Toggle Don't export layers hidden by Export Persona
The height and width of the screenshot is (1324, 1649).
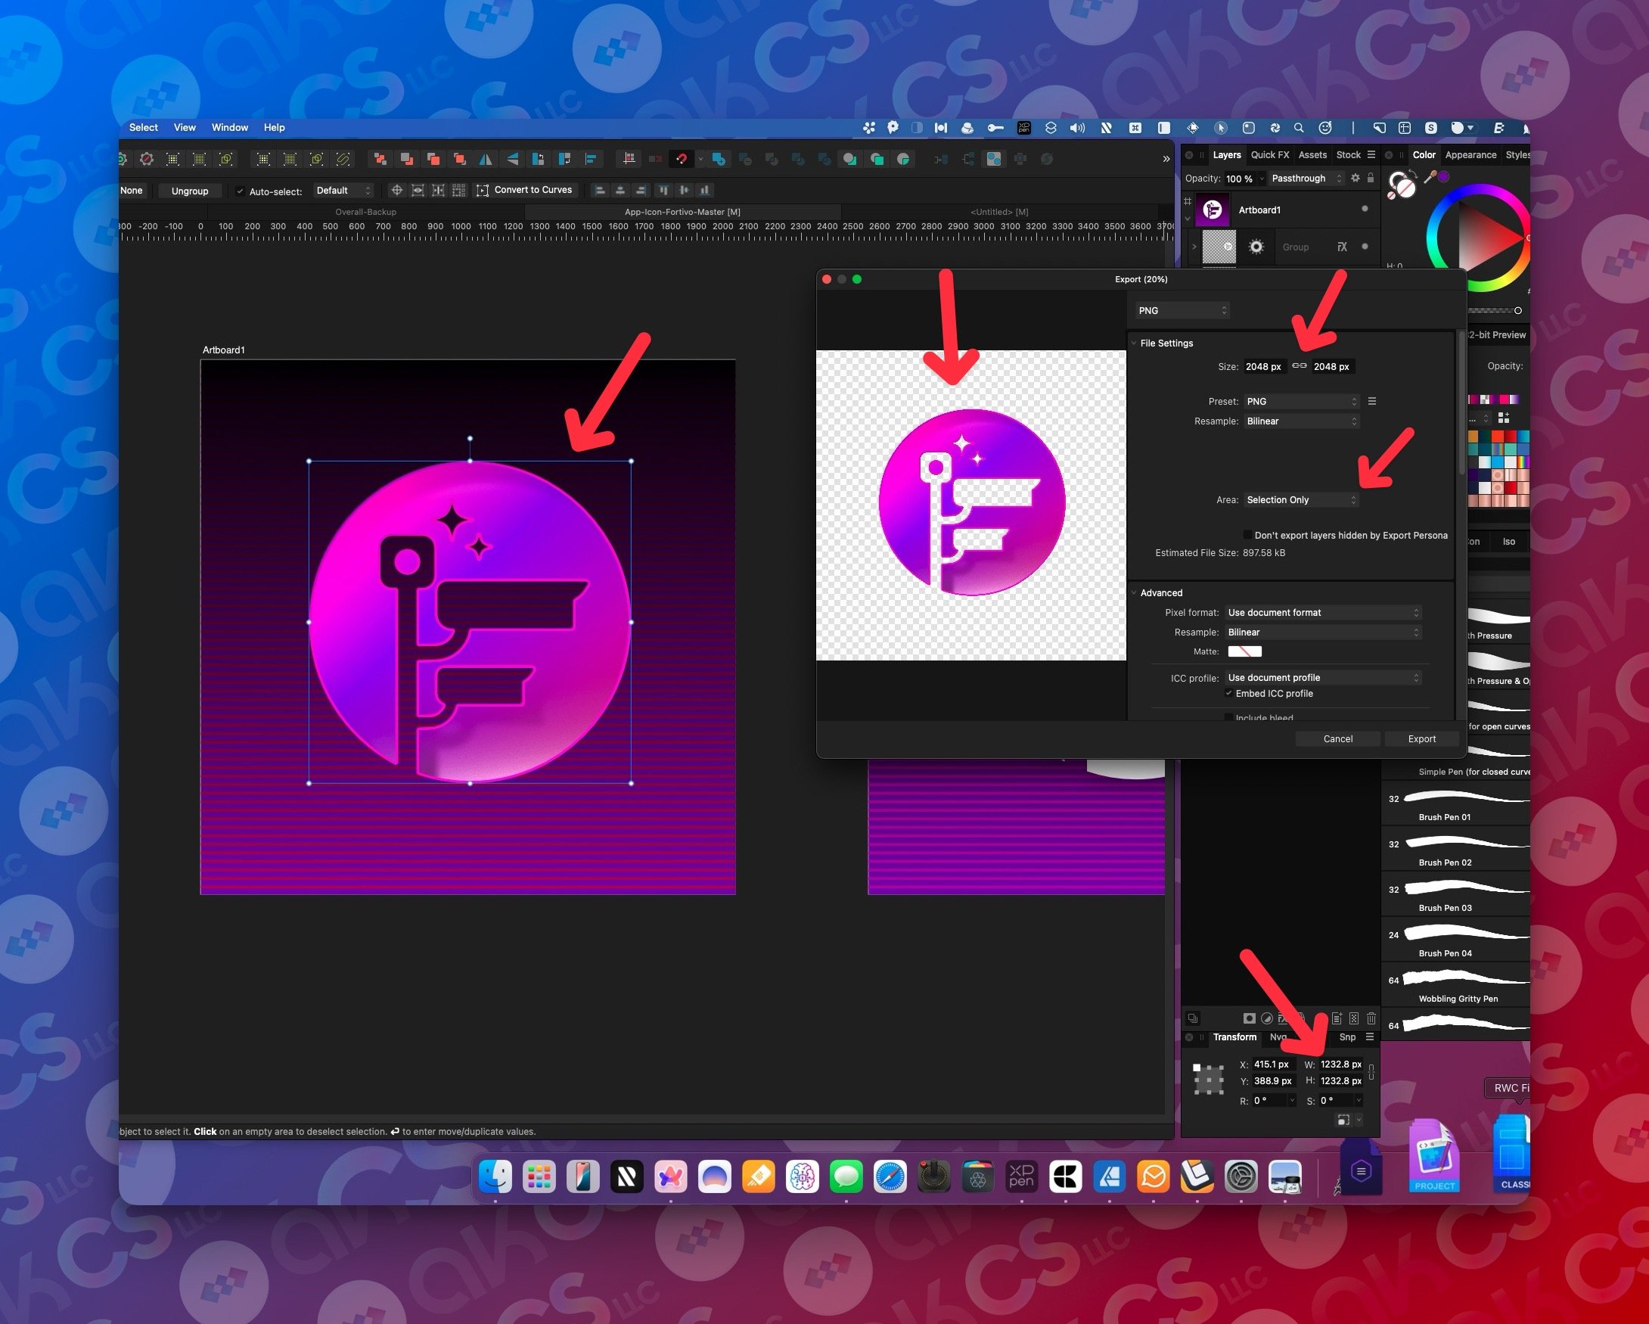click(x=1247, y=535)
